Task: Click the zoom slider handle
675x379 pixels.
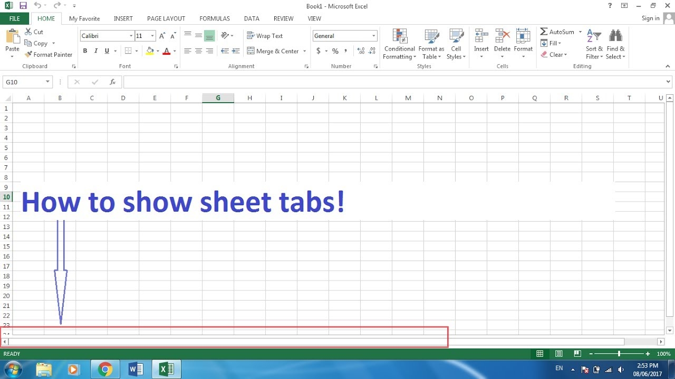Action: (619, 354)
